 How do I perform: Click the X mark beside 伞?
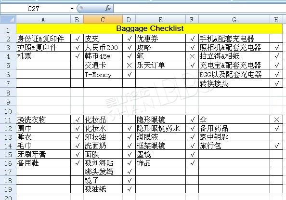click(276, 120)
